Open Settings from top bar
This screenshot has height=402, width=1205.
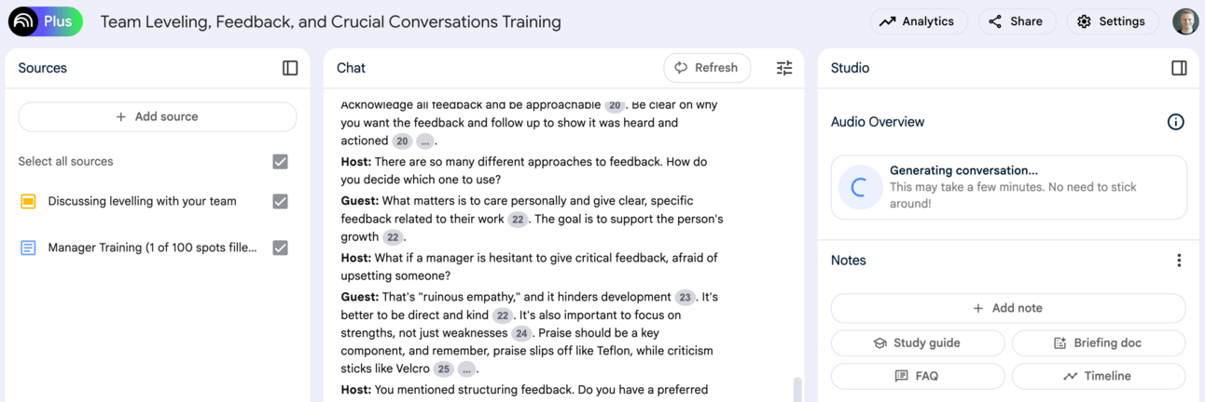click(x=1113, y=21)
